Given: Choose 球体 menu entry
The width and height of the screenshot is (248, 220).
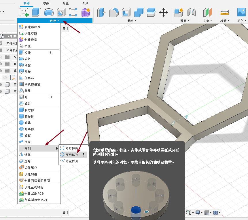Looking at the screenshot, I should pyautogui.click(x=39, y=123).
